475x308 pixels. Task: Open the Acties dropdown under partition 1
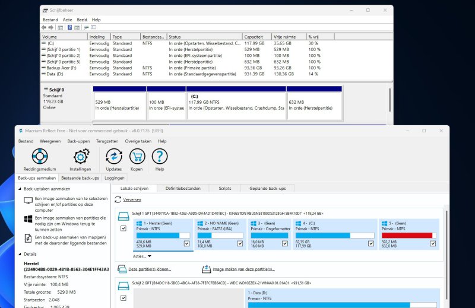pos(142,256)
